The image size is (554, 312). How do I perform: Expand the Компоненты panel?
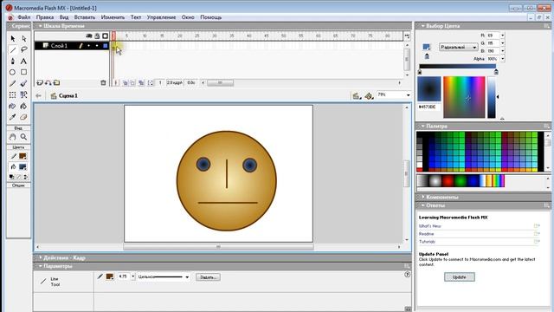click(423, 197)
